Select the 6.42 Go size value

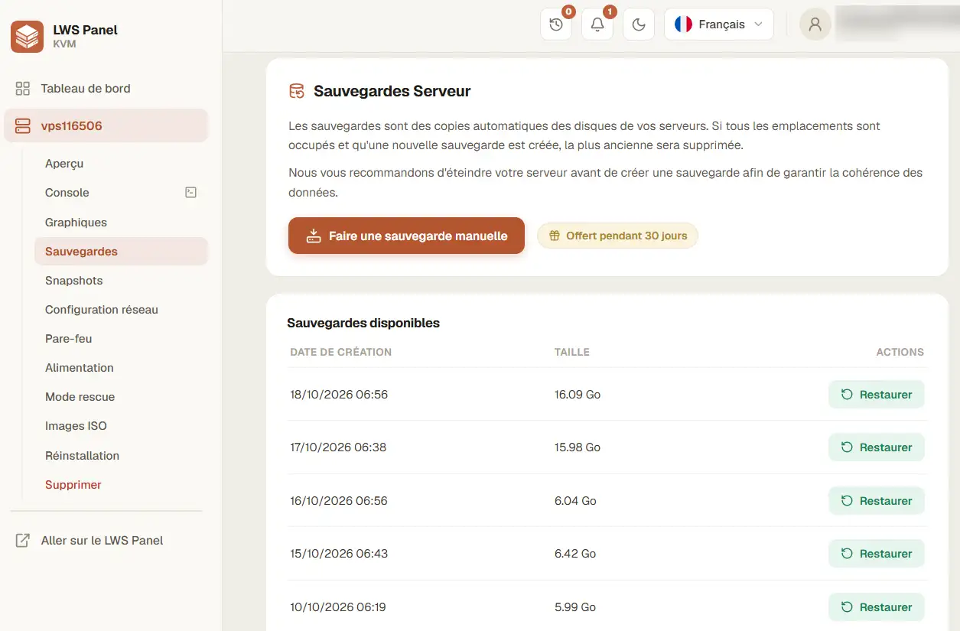coord(575,554)
